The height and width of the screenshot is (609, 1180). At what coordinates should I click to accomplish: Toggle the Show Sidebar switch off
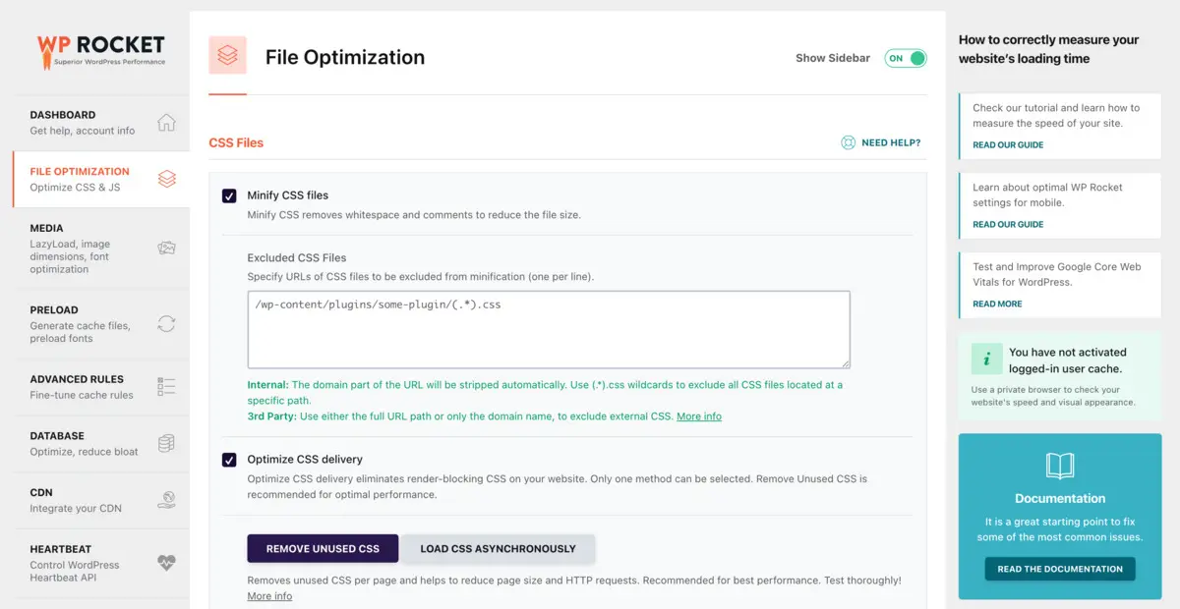pos(906,58)
